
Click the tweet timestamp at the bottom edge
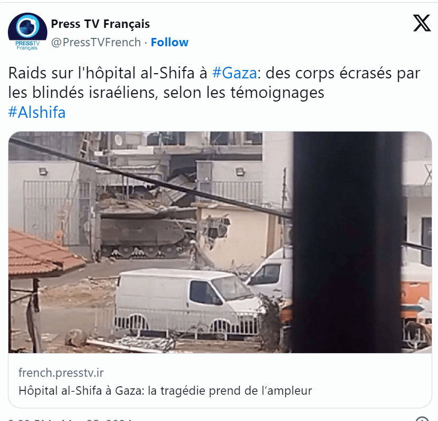click(70, 419)
